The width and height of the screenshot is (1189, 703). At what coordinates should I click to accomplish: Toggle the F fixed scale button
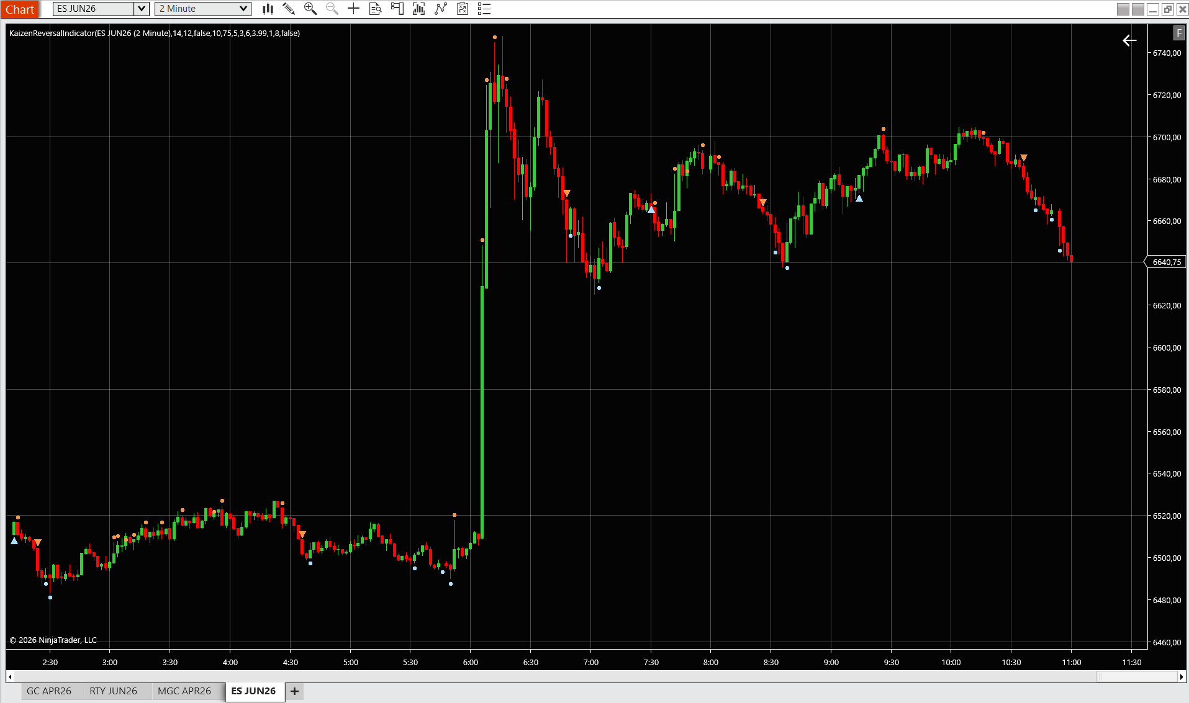point(1178,33)
